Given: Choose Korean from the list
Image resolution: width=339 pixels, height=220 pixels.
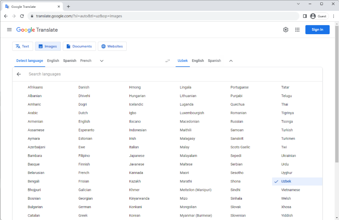Looking at the screenshot, I should [x=135, y=216].
